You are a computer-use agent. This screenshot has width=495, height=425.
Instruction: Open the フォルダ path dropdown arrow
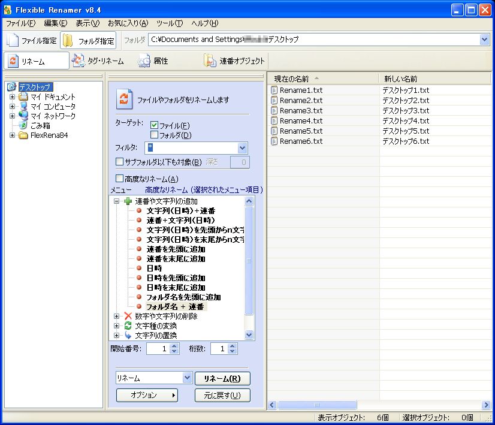click(x=484, y=40)
